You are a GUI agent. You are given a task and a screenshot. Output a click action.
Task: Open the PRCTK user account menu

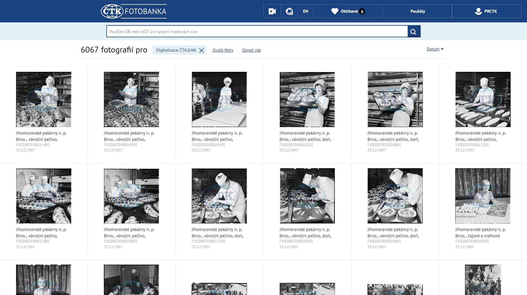[x=487, y=11]
